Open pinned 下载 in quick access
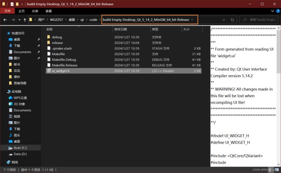 click(x=17, y=46)
